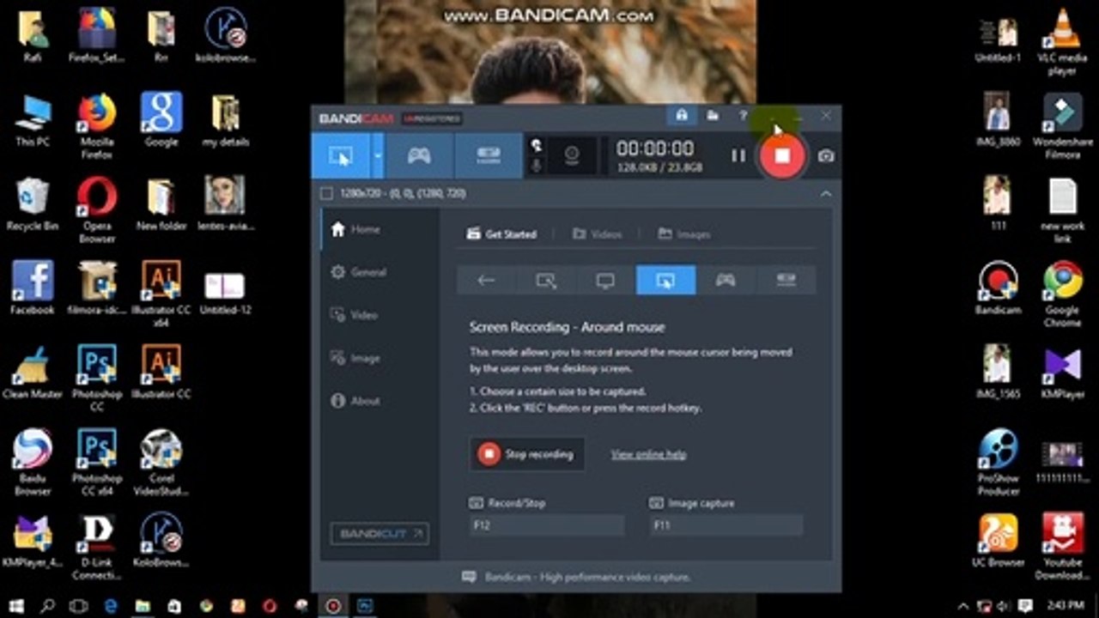Click the Record/Stop hotkey field F12
The height and width of the screenshot is (618, 1099).
pos(547,525)
